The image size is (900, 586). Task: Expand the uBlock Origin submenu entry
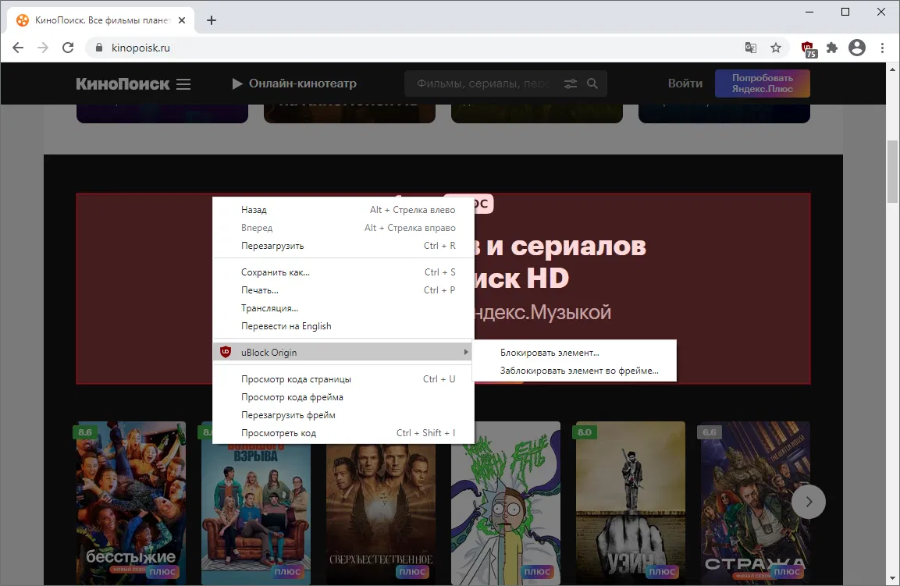coord(343,353)
